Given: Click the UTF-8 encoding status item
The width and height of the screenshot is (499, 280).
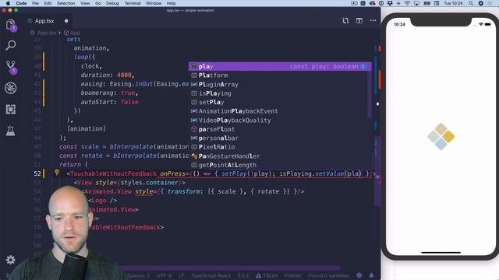Looking at the screenshot, I should click(165, 275).
